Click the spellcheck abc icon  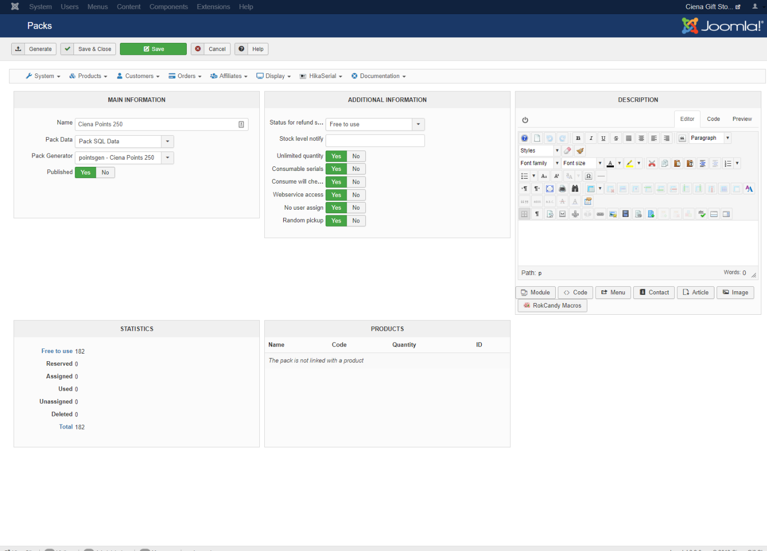[x=702, y=214]
